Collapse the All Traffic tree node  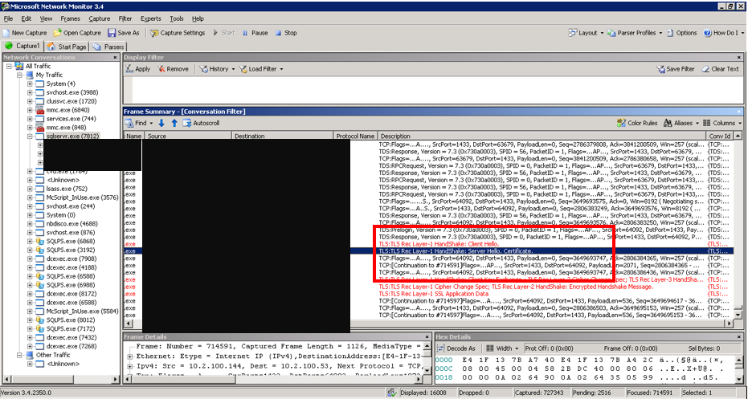pyautogui.click(x=9, y=67)
